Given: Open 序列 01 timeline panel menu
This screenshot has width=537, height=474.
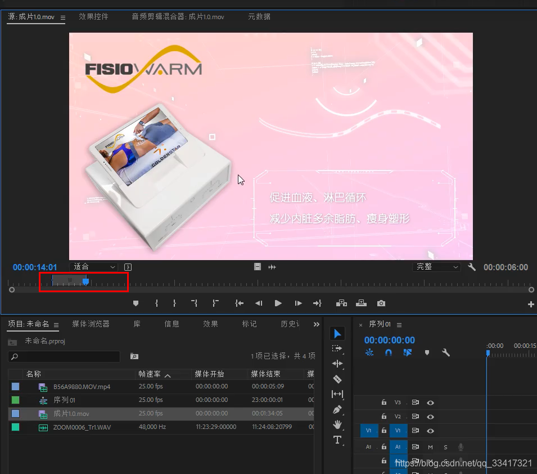Looking at the screenshot, I should (399, 325).
